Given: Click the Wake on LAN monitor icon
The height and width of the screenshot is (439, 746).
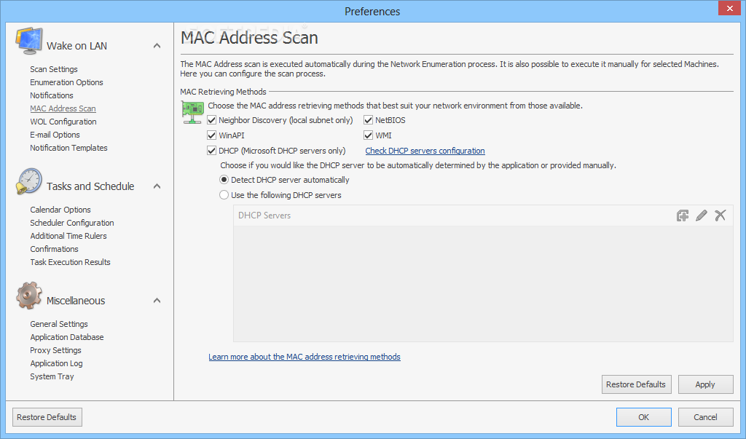Looking at the screenshot, I should [x=29, y=41].
